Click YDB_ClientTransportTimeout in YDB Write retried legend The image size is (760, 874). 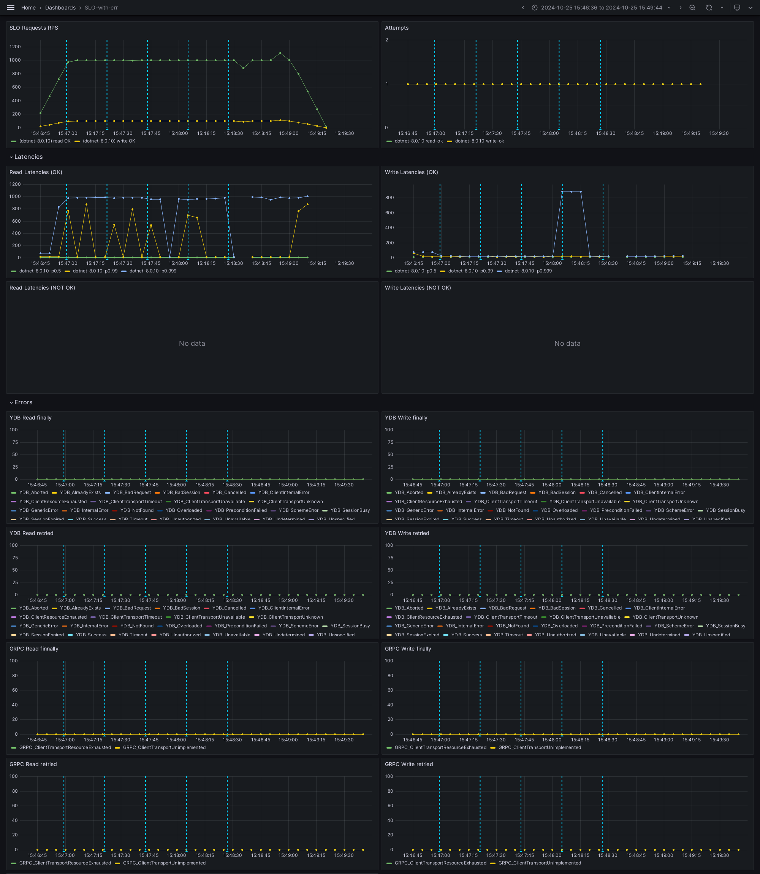click(505, 617)
